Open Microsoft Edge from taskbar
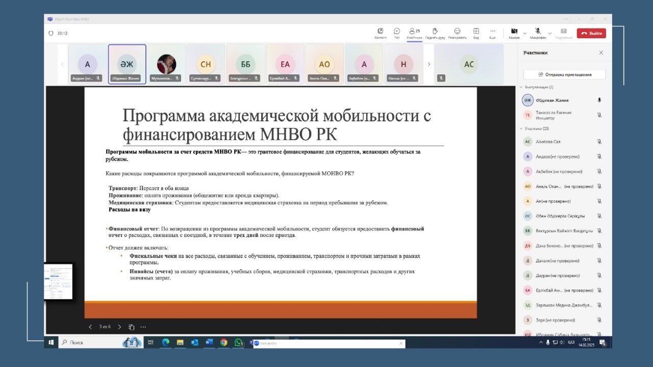653x367 pixels. (165, 343)
